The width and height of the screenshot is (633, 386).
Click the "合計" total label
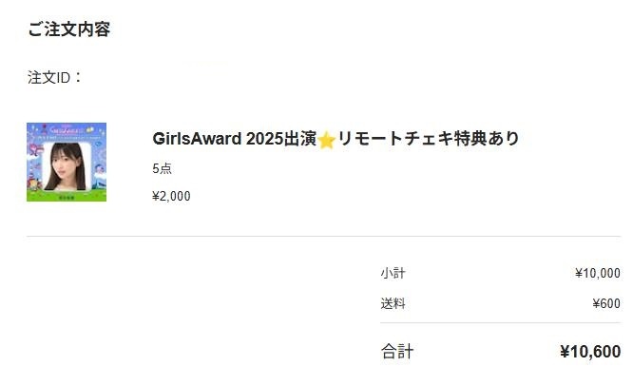(x=397, y=351)
